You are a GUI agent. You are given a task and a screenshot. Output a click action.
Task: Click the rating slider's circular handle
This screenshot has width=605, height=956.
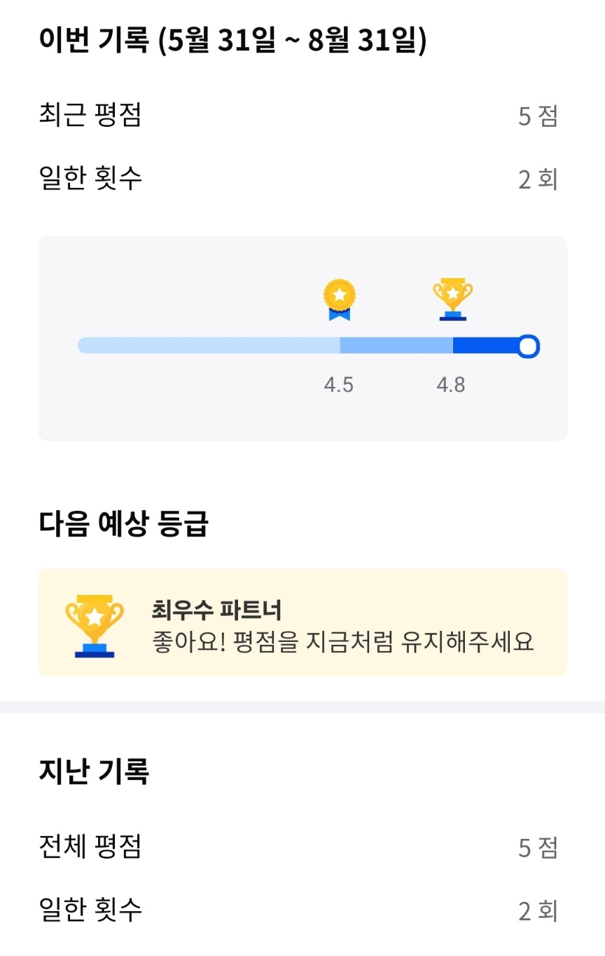point(529,346)
